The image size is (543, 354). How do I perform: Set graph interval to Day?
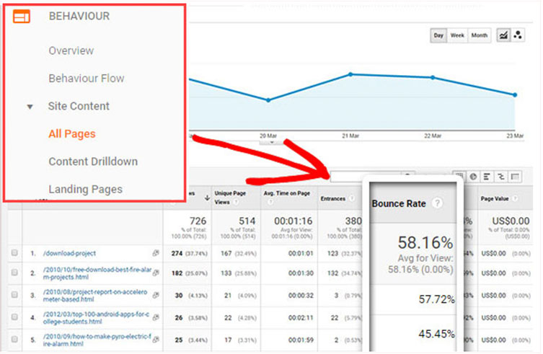click(x=438, y=35)
